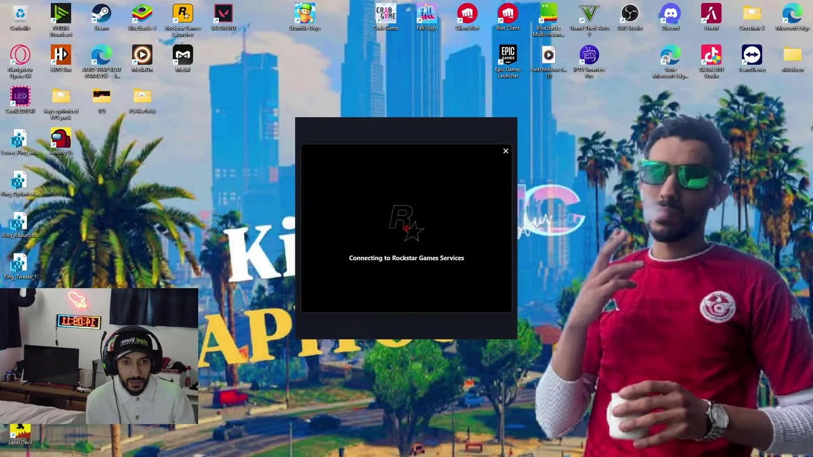
Task: Launch the Medal desktop shortcut
Action: [x=183, y=59]
